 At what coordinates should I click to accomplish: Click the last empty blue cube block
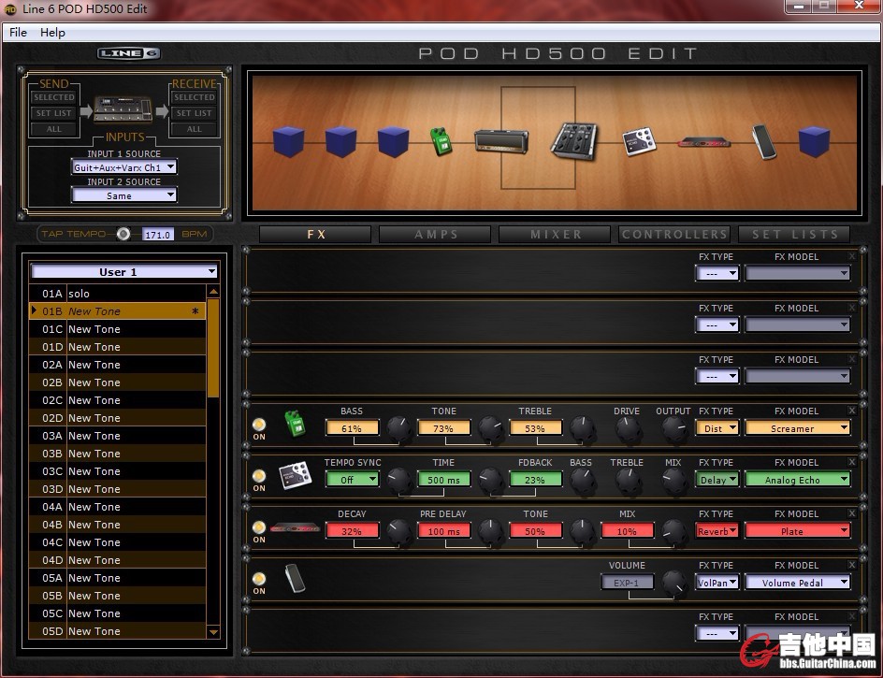pos(814,141)
